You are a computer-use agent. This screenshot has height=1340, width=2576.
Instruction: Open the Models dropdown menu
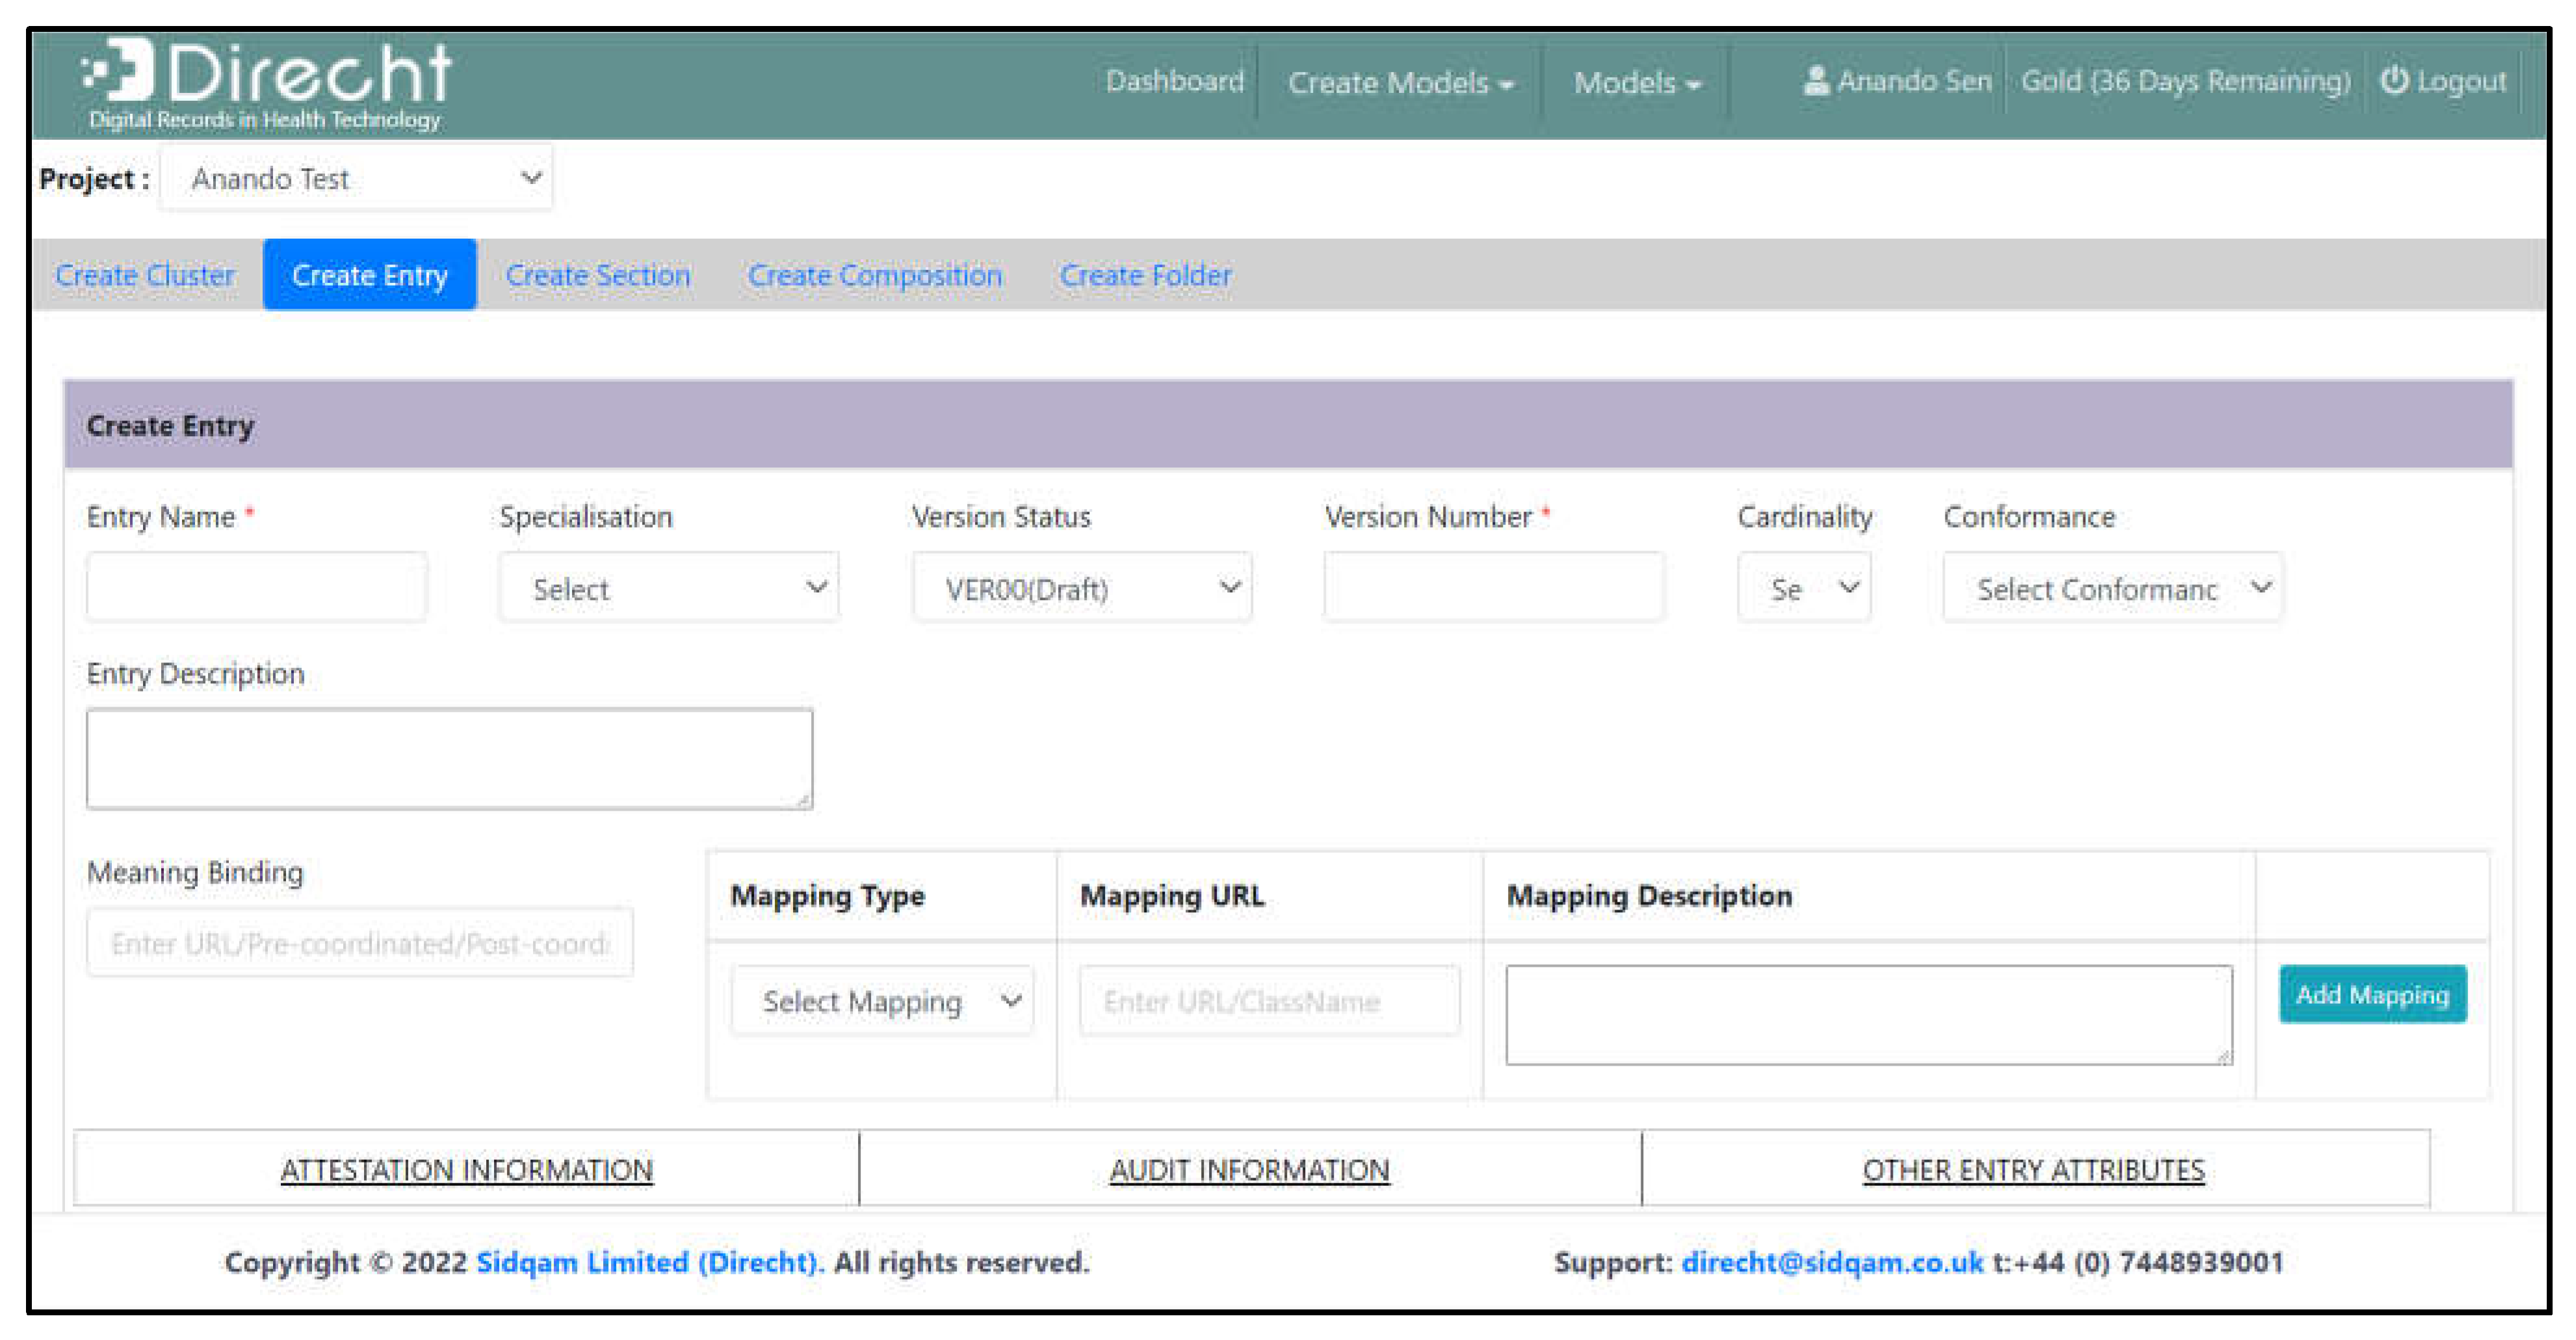click(x=1636, y=83)
